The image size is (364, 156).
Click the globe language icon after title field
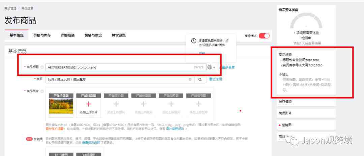pyautogui.click(x=210, y=67)
